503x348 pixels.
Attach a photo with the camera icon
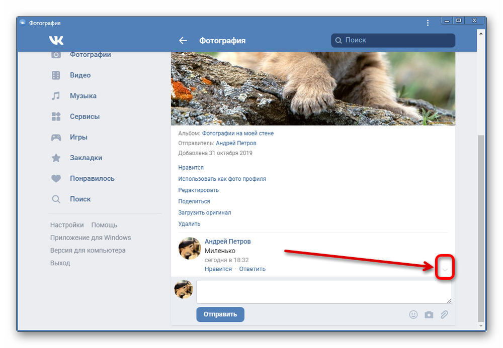coord(429,315)
